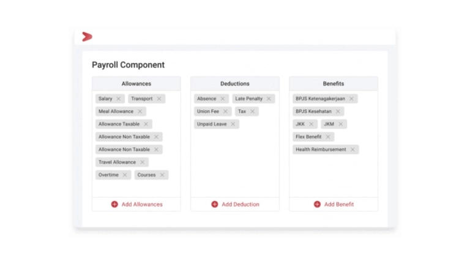This screenshot has width=470, height=264.
Task: Delete the Union Fee tag
Action: [x=226, y=111]
